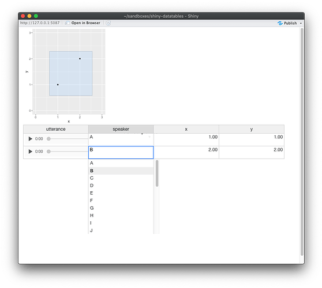Click the x column header
The width and height of the screenshot is (322, 288).
pyautogui.click(x=186, y=129)
